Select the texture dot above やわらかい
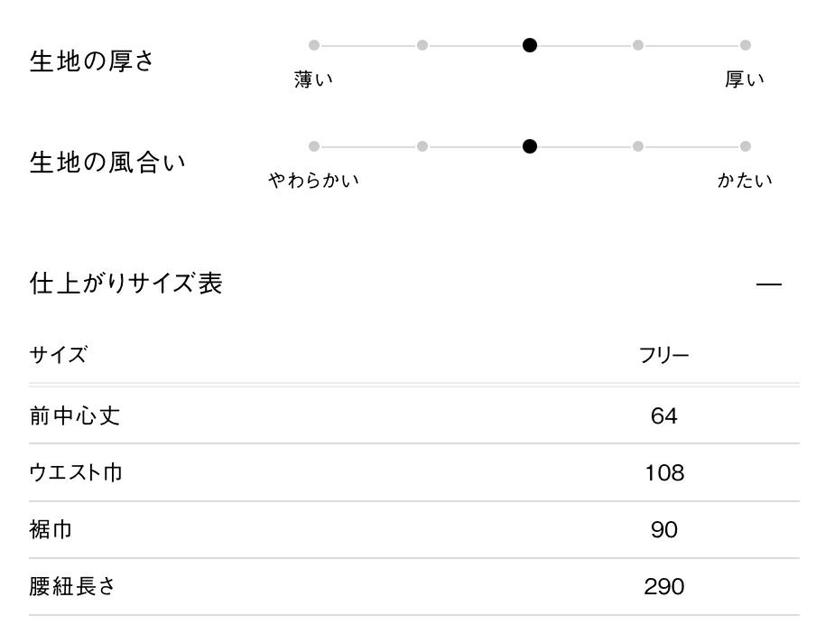Viewport: 816px width, 634px height. point(314,146)
